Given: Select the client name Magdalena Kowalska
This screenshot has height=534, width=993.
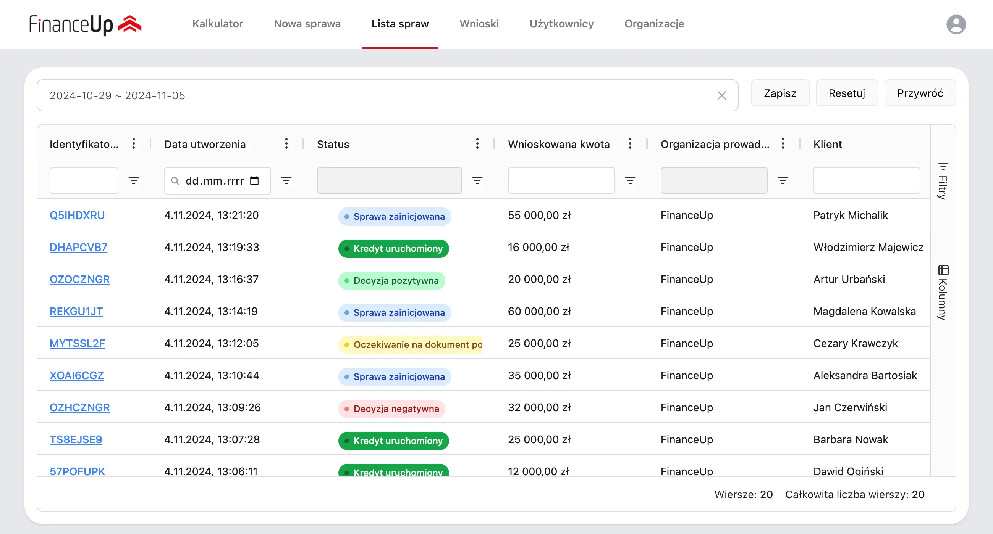Looking at the screenshot, I should (864, 311).
